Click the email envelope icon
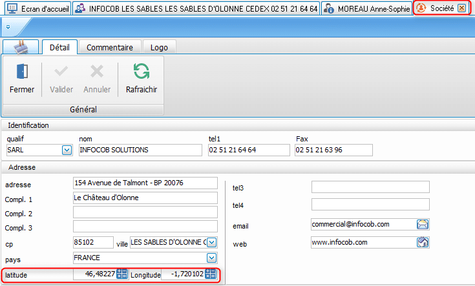The height and width of the screenshot is (286, 475). pyautogui.click(x=423, y=225)
